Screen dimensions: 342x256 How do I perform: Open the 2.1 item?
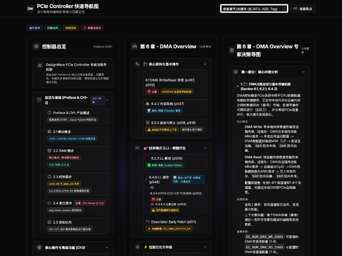point(77,135)
